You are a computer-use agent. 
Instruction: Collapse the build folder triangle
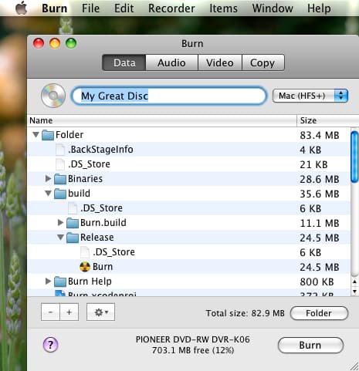(48, 193)
